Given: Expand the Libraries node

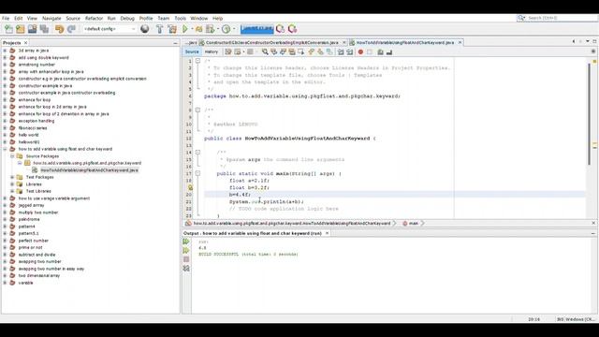Looking at the screenshot, I should pyautogui.click(x=12, y=184).
